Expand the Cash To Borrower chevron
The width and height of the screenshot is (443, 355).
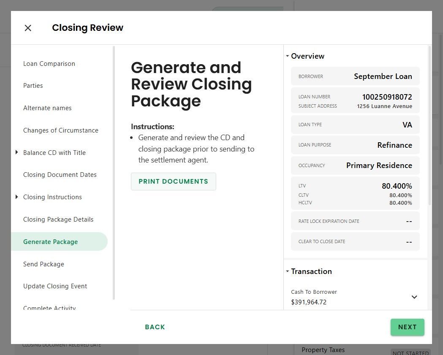coord(414,297)
